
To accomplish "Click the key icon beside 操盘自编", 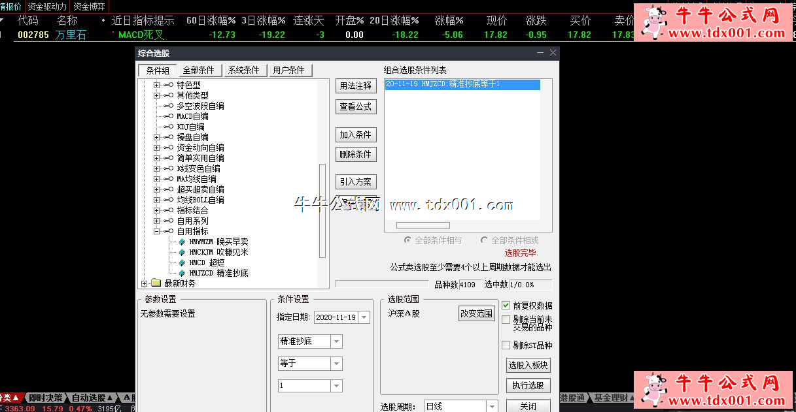I will [169, 137].
